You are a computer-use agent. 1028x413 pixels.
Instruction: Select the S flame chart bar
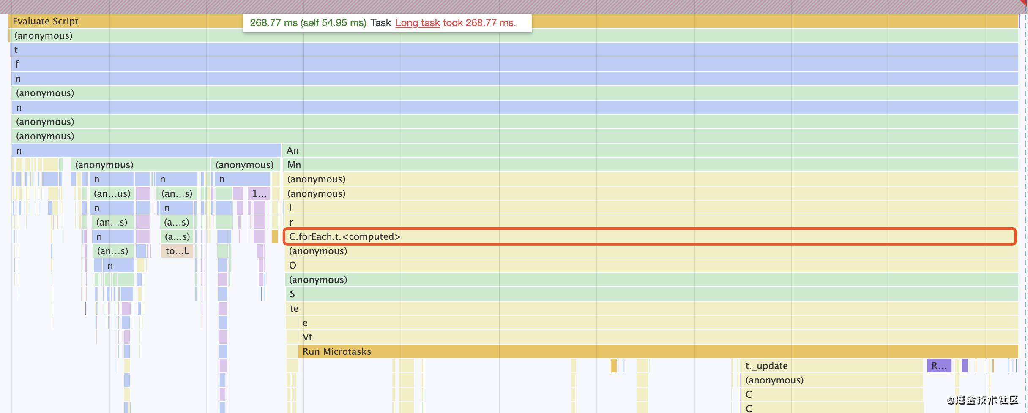click(651, 294)
